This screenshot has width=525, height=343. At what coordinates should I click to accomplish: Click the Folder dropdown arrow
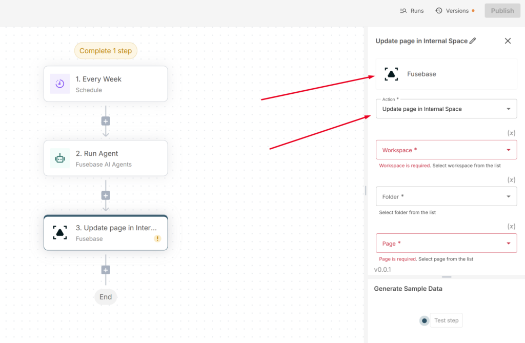coord(509,196)
